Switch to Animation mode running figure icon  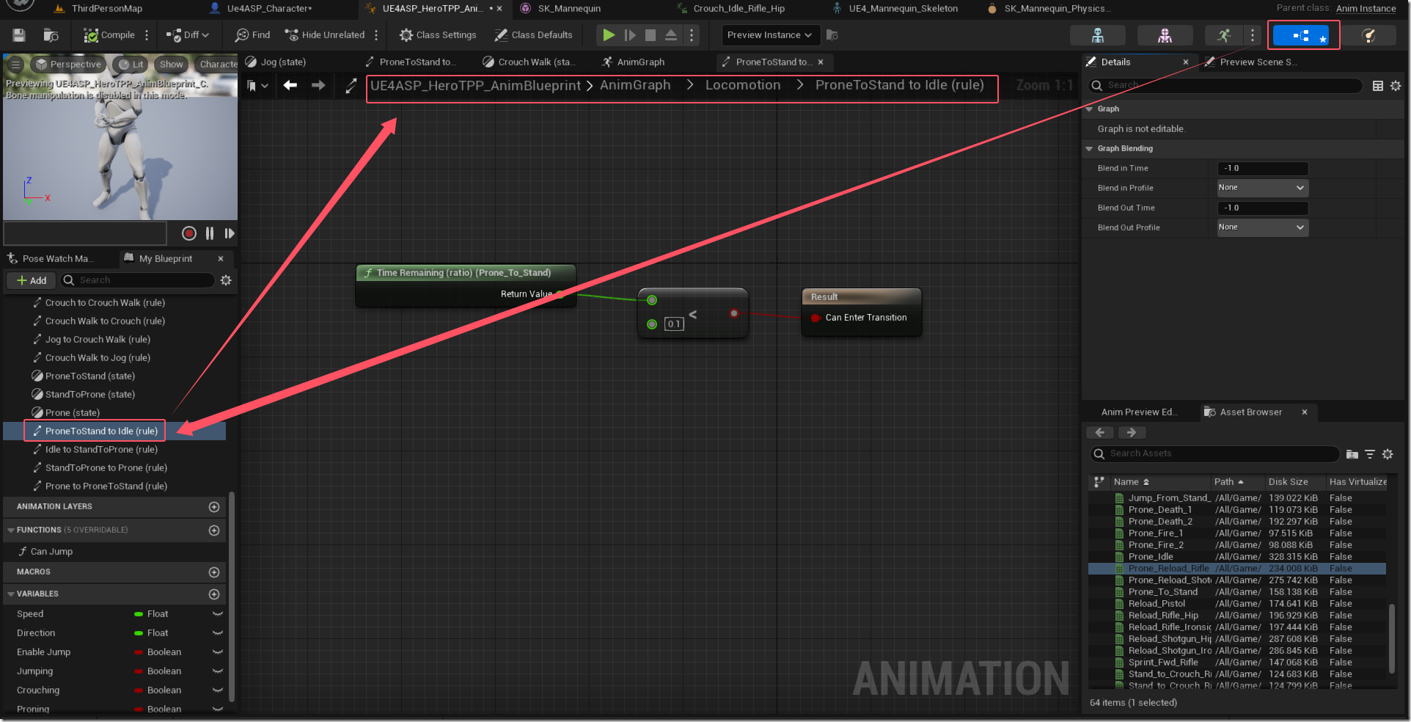(1224, 35)
